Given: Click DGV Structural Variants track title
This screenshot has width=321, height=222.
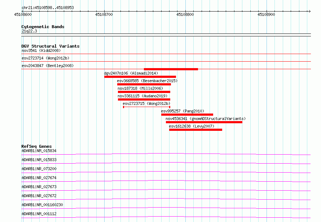Looking at the screenshot, I should [x=50, y=46].
